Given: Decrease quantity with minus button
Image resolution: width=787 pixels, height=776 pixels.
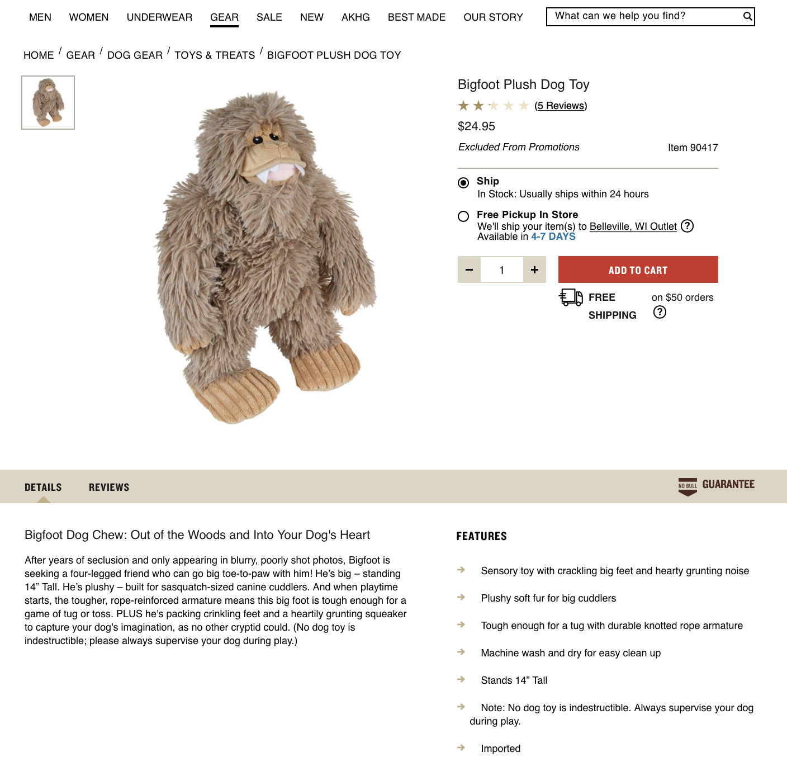Looking at the screenshot, I should 469,270.
